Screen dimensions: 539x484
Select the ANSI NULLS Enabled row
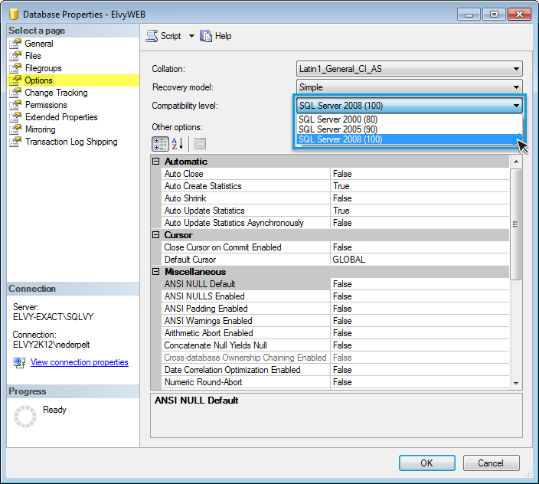(x=335, y=296)
